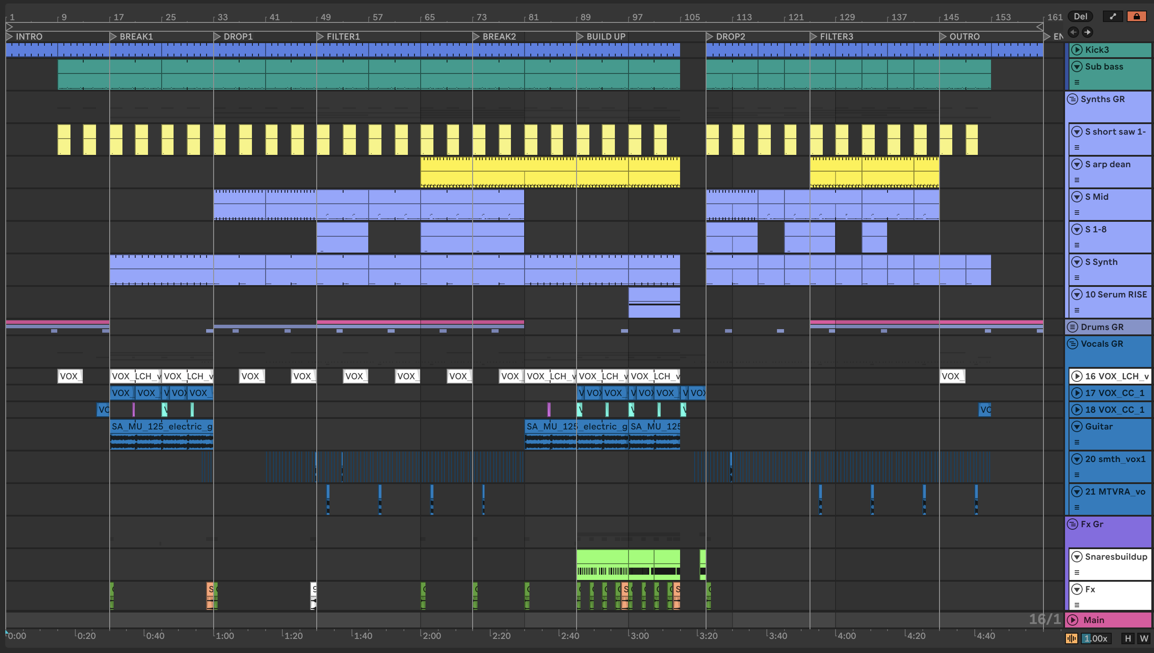Toggle automation mode link icon
The width and height of the screenshot is (1154, 653).
tap(1112, 17)
